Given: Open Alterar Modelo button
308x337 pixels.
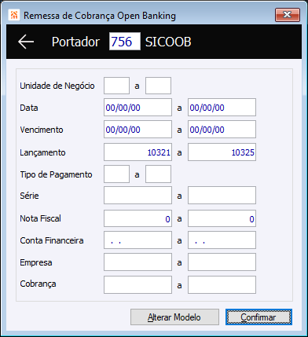Looking at the screenshot, I should [x=174, y=317].
